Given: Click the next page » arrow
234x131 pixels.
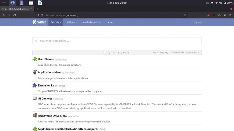Looking at the screenshot, I should pos(129,53).
